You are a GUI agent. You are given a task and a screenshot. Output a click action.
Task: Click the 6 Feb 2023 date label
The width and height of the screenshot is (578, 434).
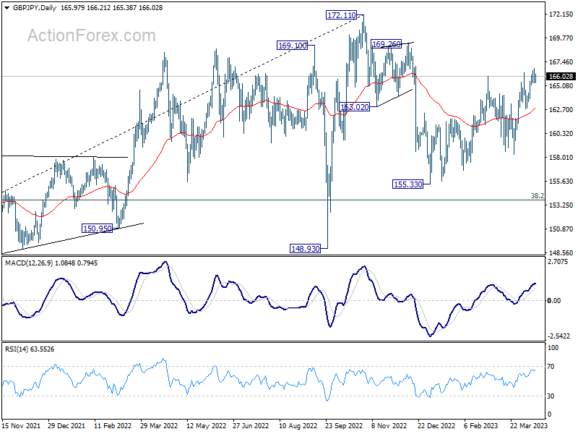[480, 425]
